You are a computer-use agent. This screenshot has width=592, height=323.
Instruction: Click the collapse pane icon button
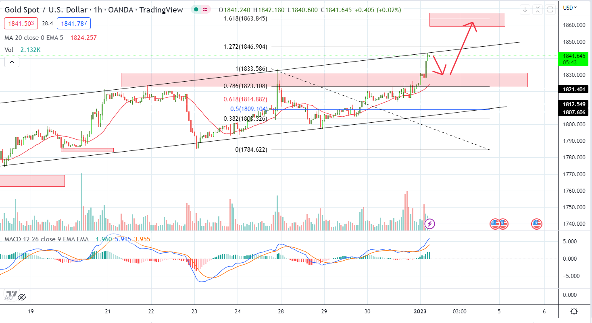point(538,10)
